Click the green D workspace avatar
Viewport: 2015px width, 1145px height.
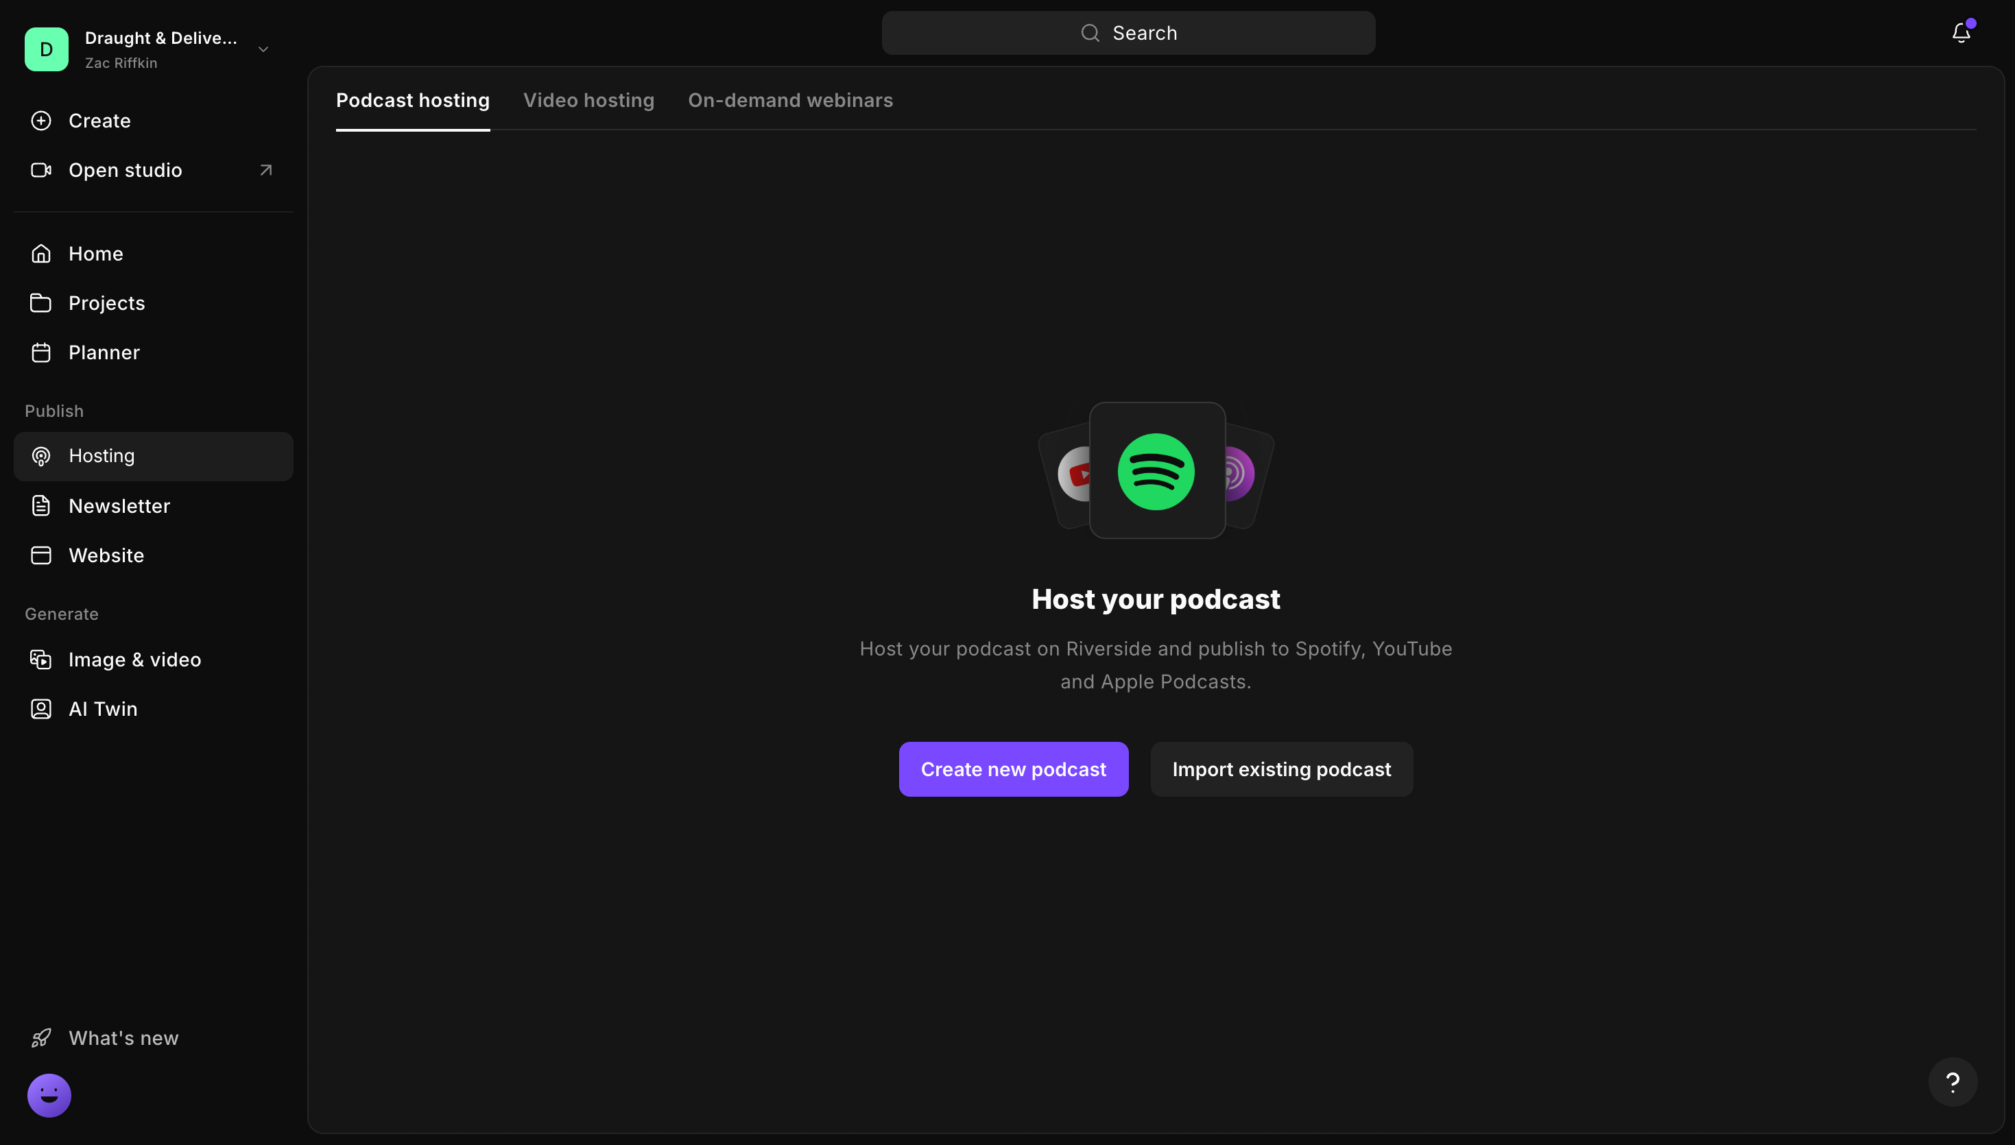(x=47, y=49)
